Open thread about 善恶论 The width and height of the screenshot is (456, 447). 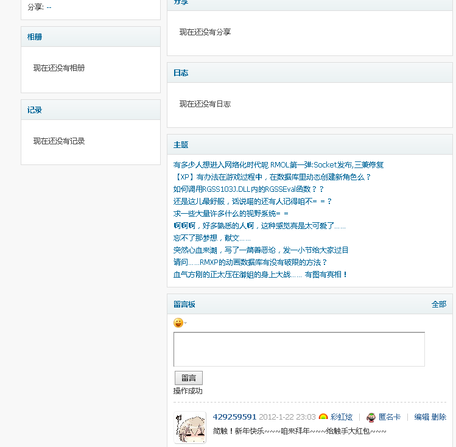coord(261,250)
